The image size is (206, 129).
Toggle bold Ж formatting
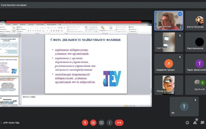pos(28,31)
